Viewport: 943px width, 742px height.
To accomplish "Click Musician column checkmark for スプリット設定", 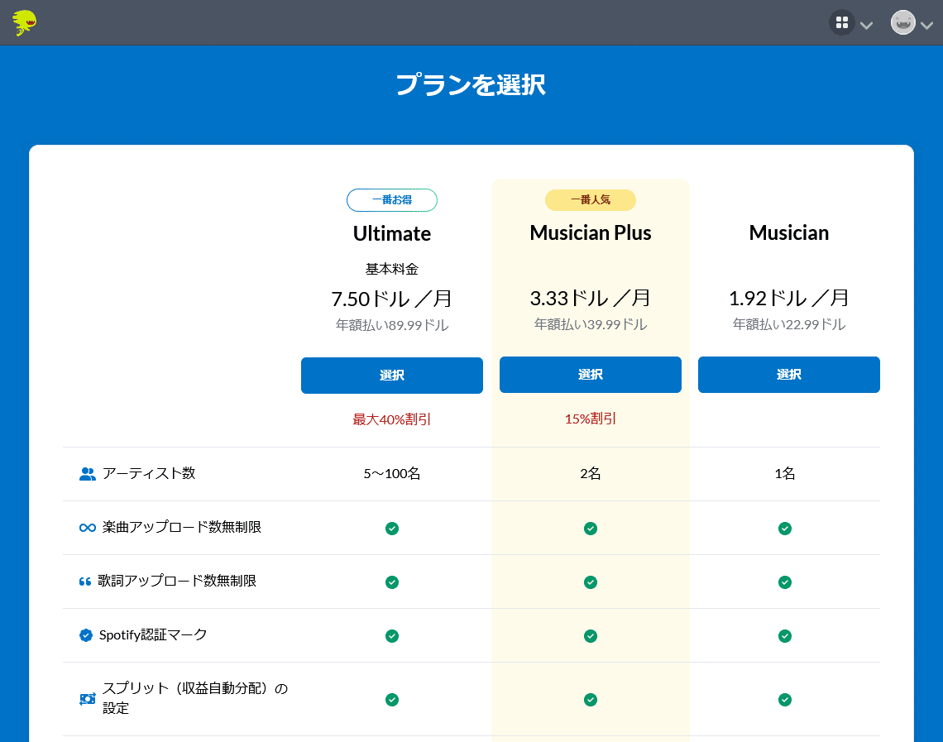I will (x=784, y=700).
